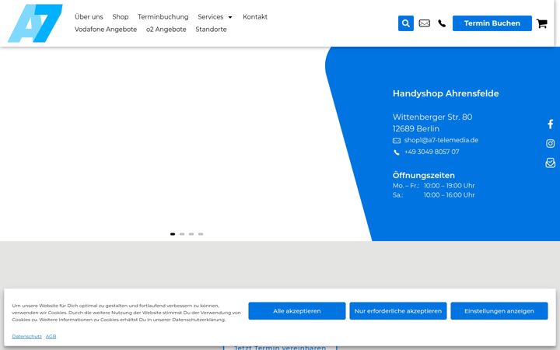Image resolution: width=560 pixels, height=350 pixels.
Task: Click the envelope icon beside shop1 email
Action: 397,141
